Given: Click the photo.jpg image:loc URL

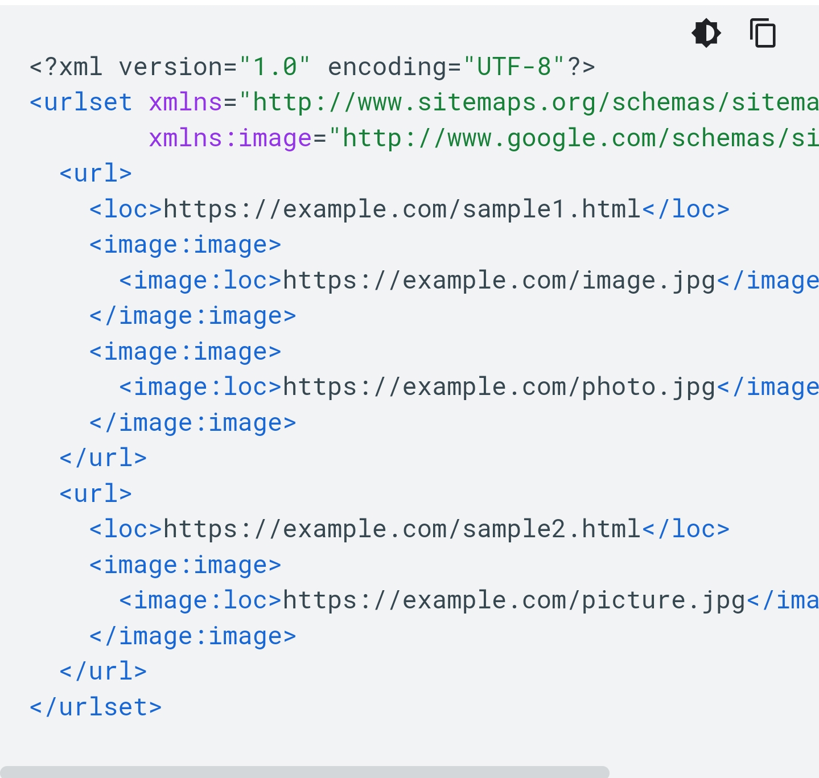Looking at the screenshot, I should click(x=499, y=387).
